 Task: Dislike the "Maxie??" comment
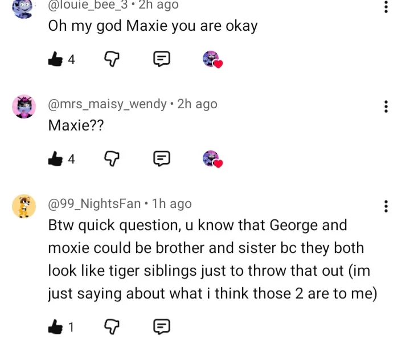click(110, 158)
